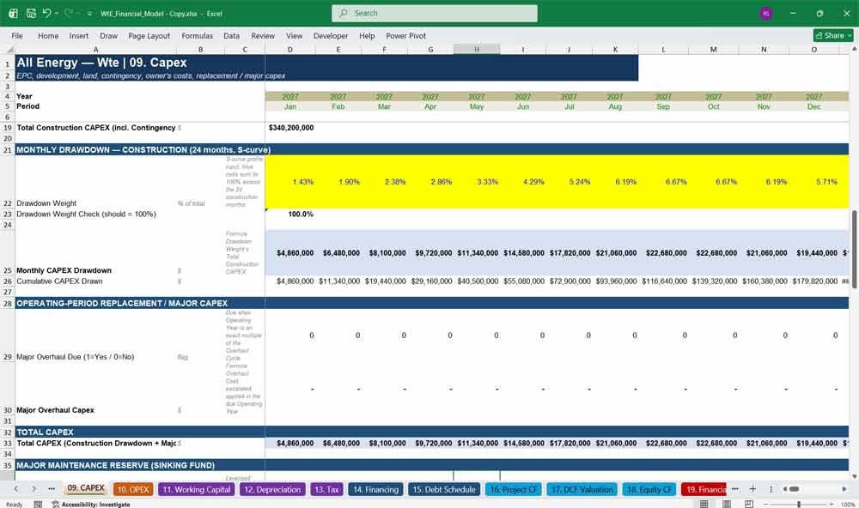This screenshot has height=508, width=859.
Task: Select row 33 header
Action: 8,444
